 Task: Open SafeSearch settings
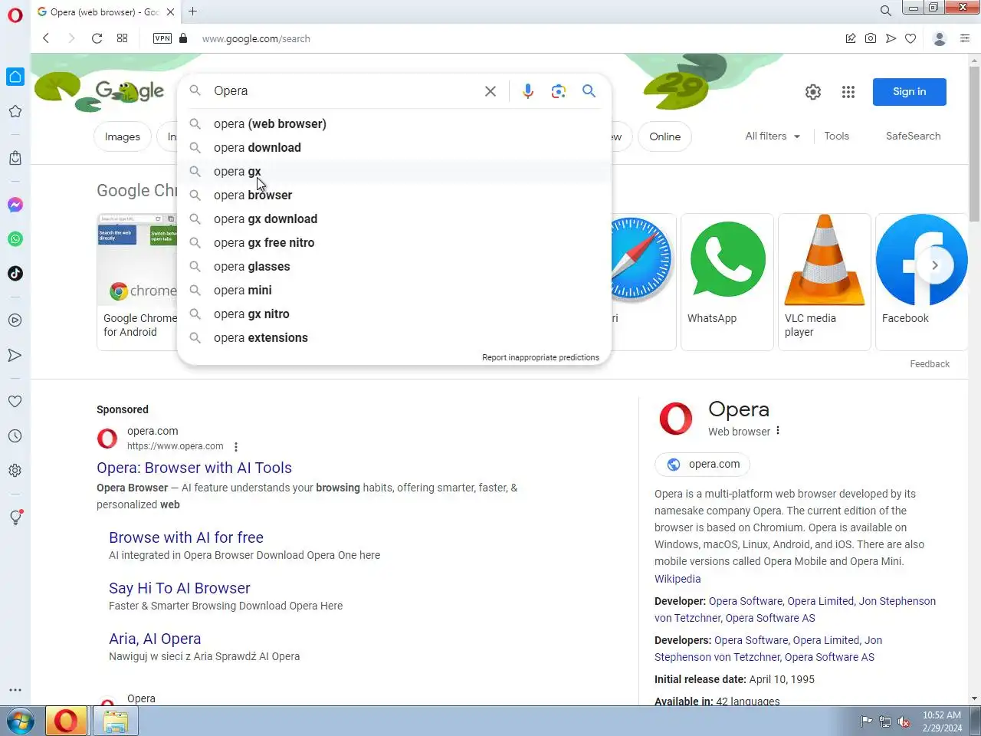(913, 136)
